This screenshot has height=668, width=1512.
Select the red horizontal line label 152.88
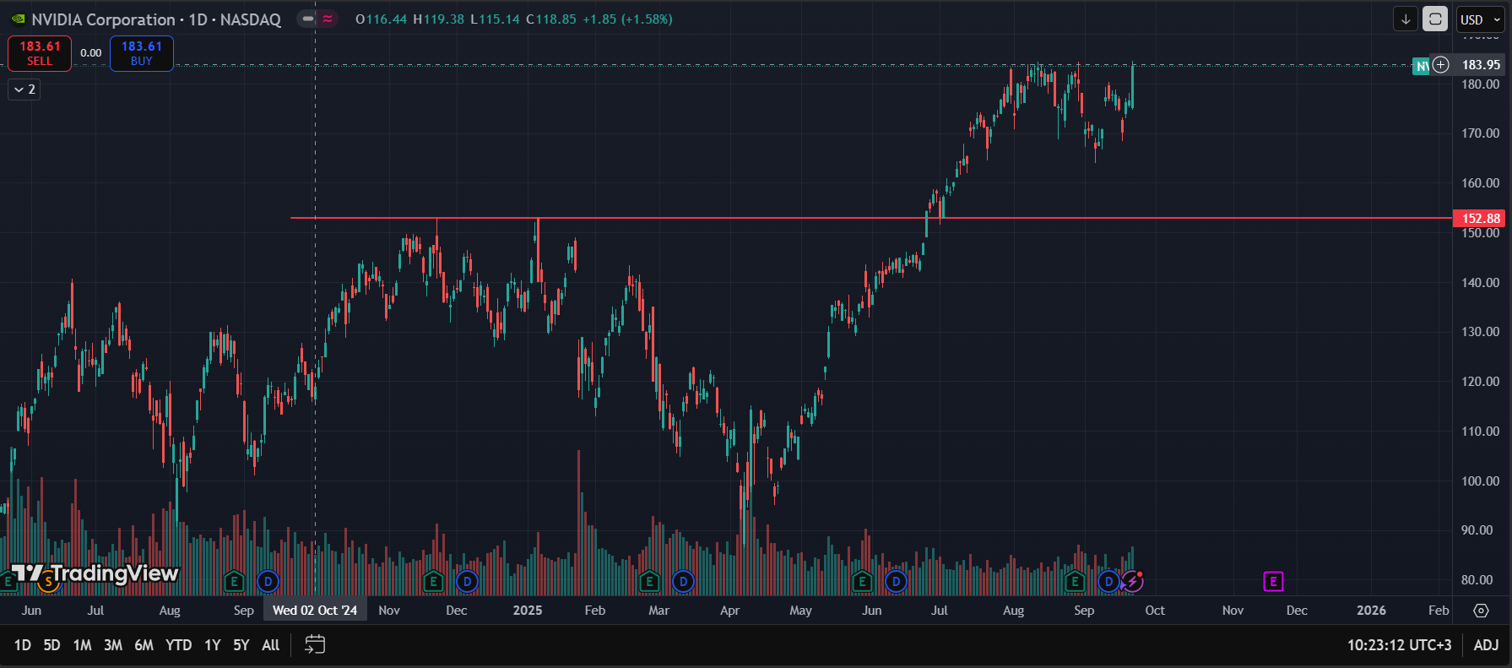tap(1481, 219)
